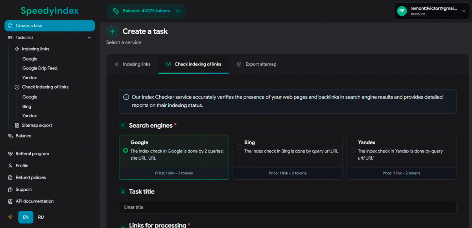Open the Profile page
The image size is (472, 228).
(x=22, y=166)
